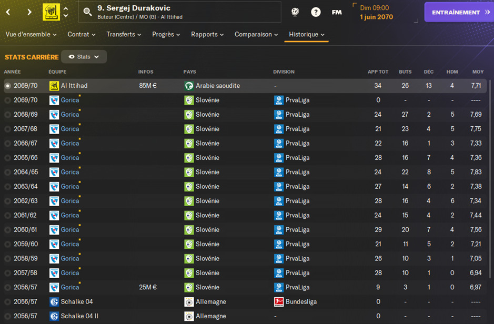Viewport: 494px width, 324px height.
Task: Click the Gorica crest in 2064/65 row
Action: (54, 172)
